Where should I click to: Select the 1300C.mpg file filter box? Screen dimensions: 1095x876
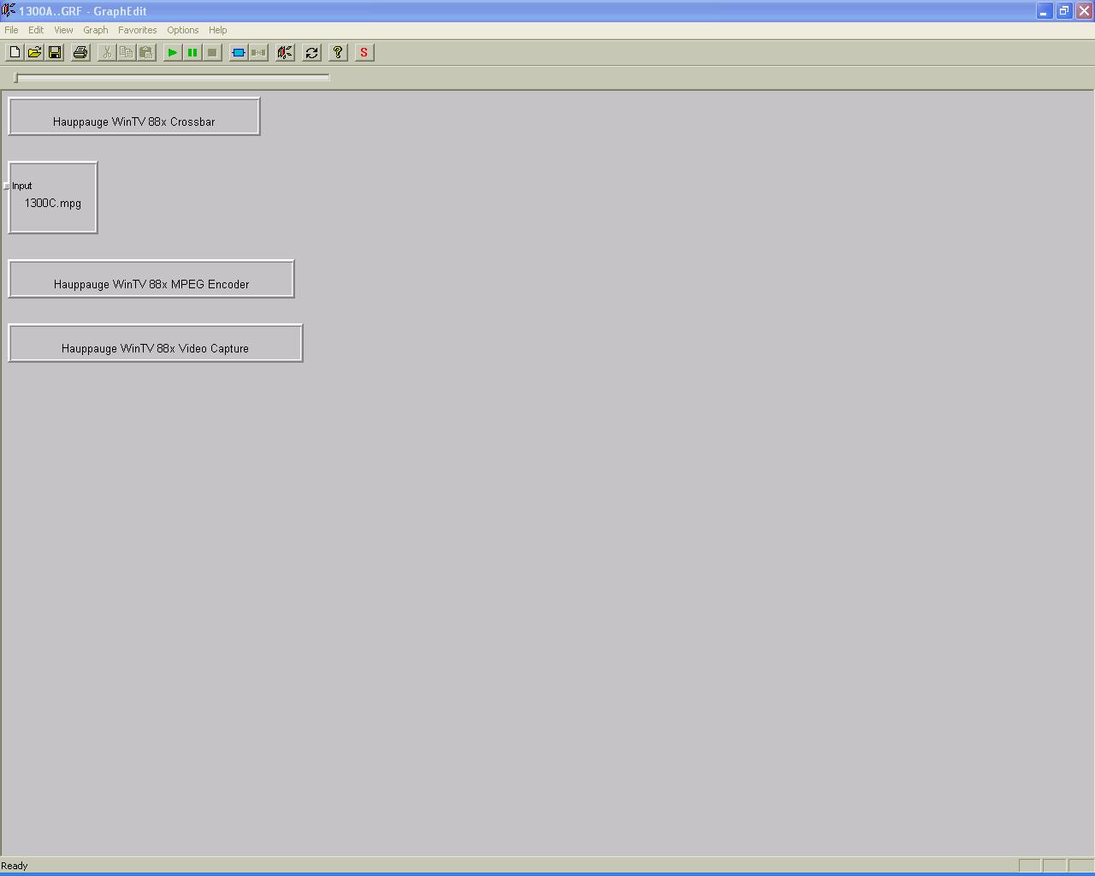click(53, 204)
